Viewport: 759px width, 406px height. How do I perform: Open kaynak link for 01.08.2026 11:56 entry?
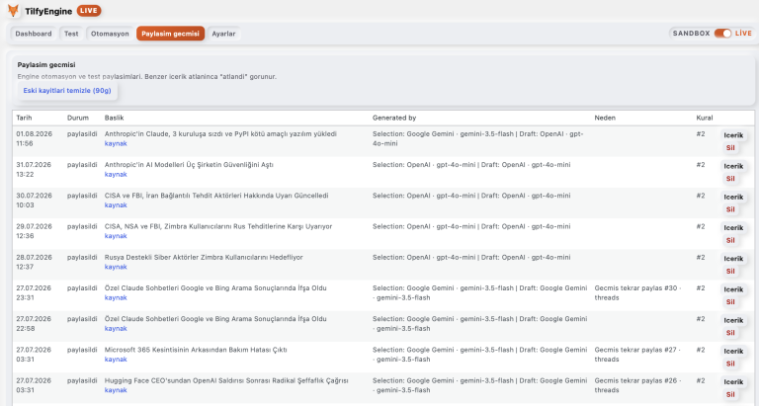click(x=116, y=143)
